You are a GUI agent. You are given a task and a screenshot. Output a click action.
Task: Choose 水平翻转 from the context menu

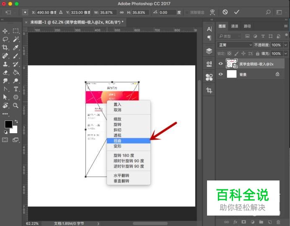[x=129, y=175]
